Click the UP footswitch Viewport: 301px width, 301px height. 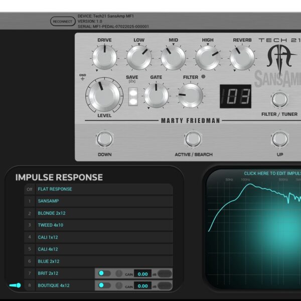pyautogui.click(x=280, y=139)
